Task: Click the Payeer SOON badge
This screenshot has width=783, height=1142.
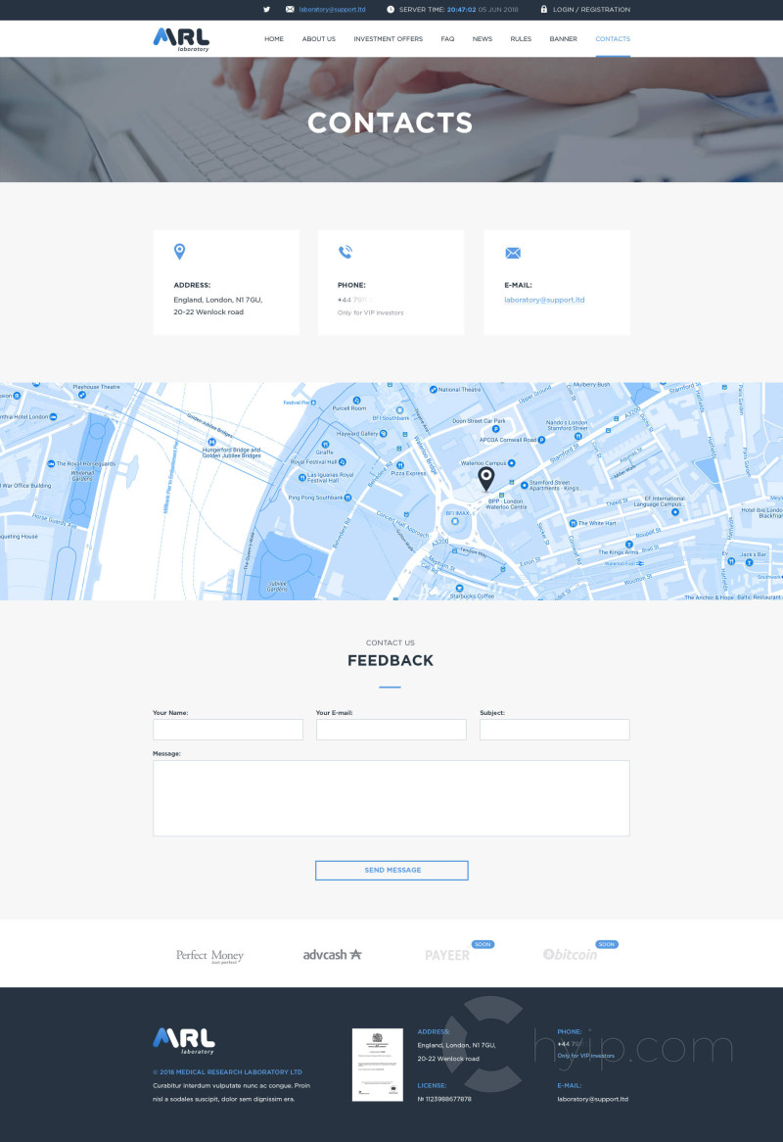Action: pyautogui.click(x=483, y=944)
